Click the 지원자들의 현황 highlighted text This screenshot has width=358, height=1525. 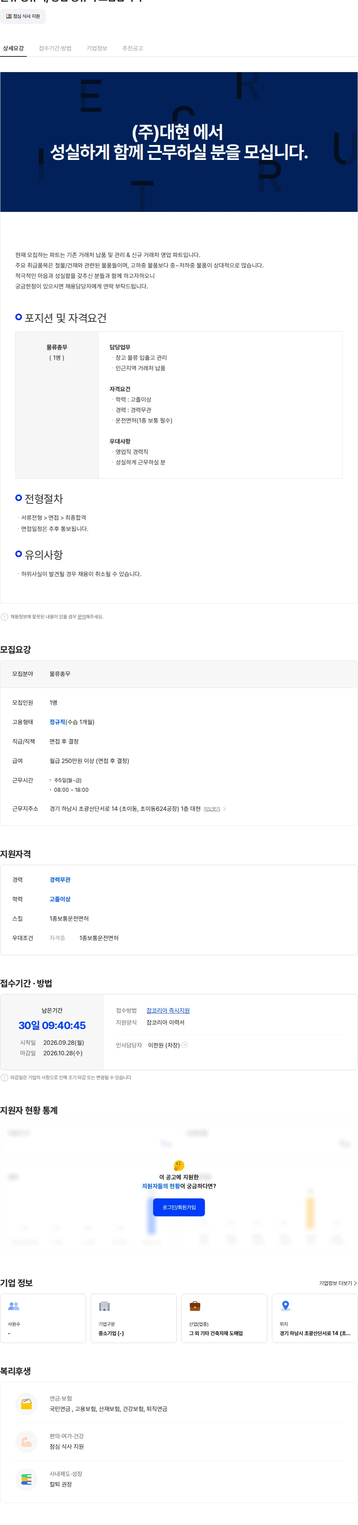(161, 1186)
